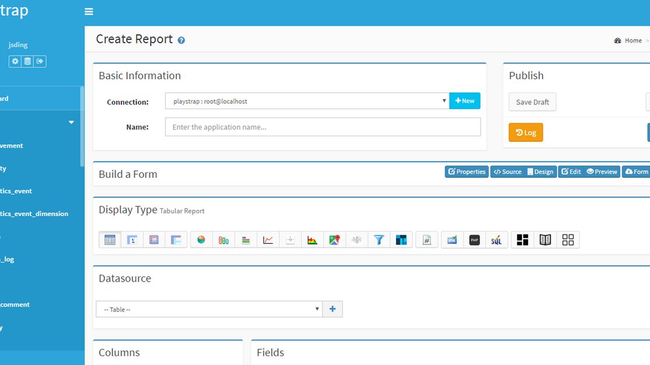Click the logout arrow icon
This screenshot has height=365, width=650.
point(40,61)
